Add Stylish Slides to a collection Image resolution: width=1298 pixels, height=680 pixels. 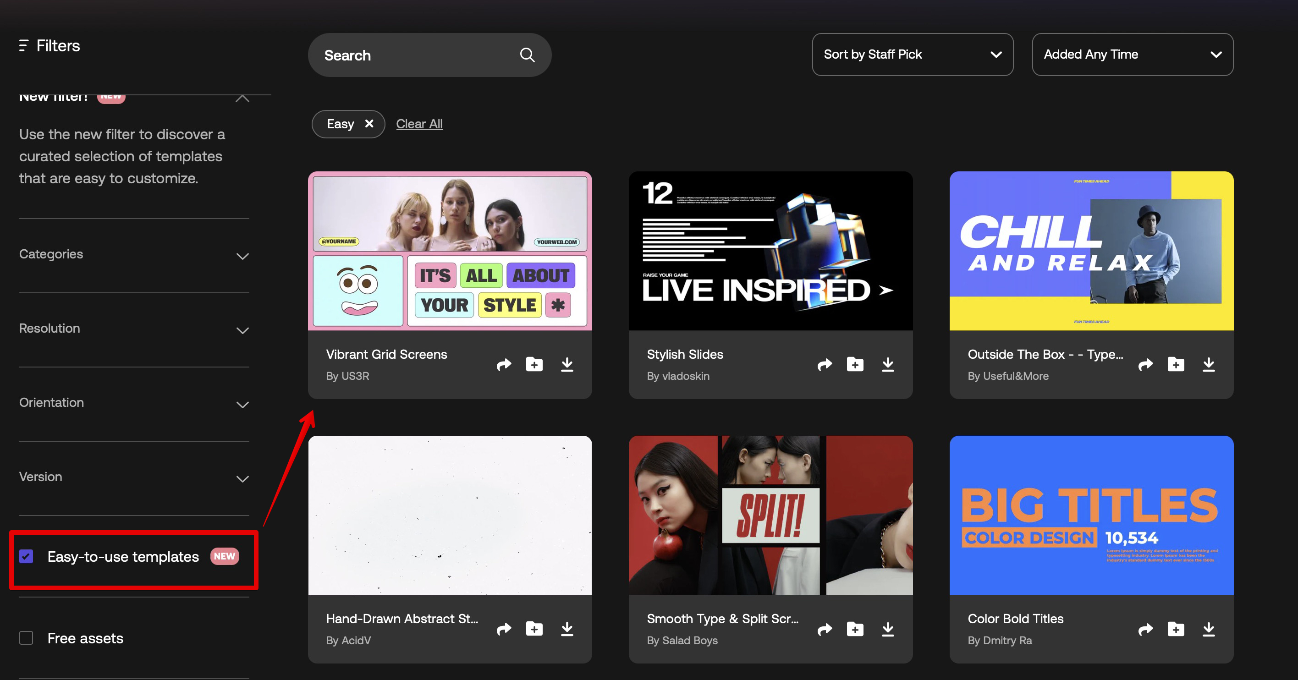click(855, 364)
